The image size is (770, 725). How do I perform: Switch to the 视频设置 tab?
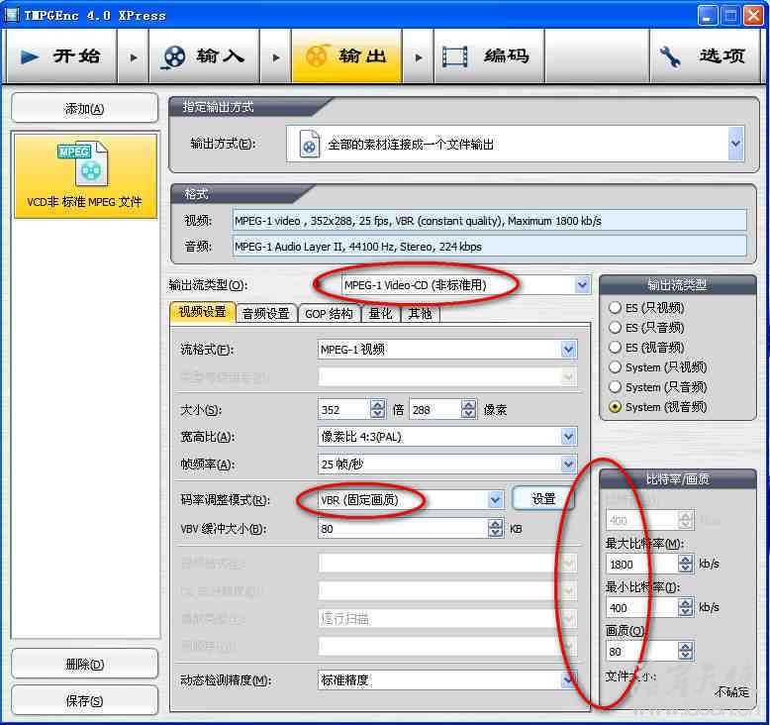click(x=202, y=312)
